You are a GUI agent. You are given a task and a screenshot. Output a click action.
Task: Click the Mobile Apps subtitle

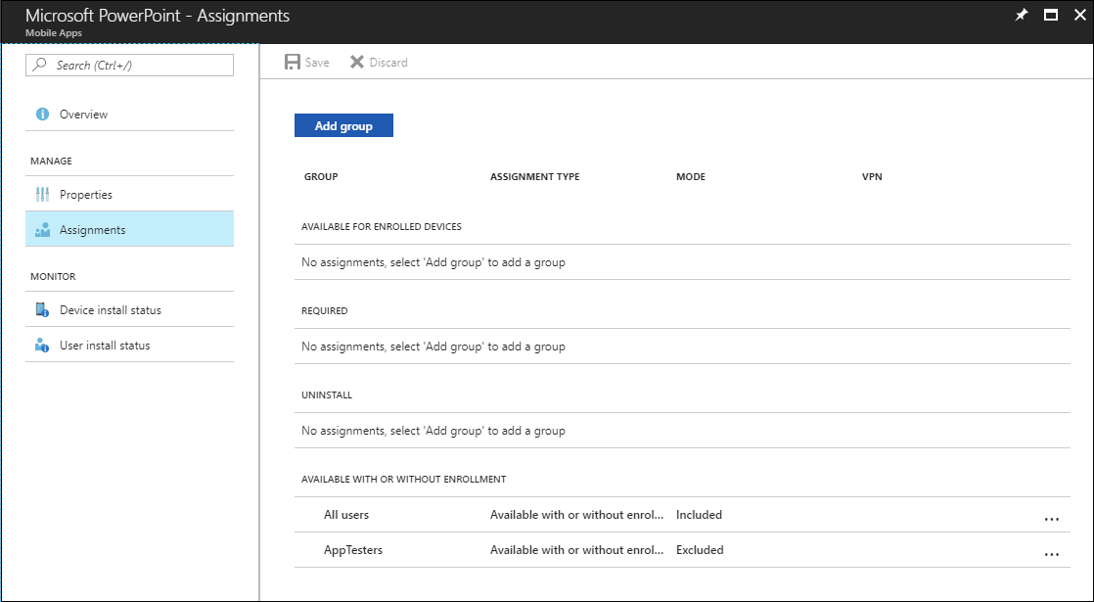[x=54, y=32]
